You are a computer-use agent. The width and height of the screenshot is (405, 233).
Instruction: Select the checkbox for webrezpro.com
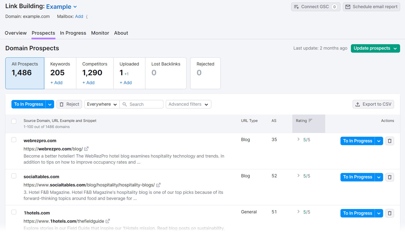14,140
